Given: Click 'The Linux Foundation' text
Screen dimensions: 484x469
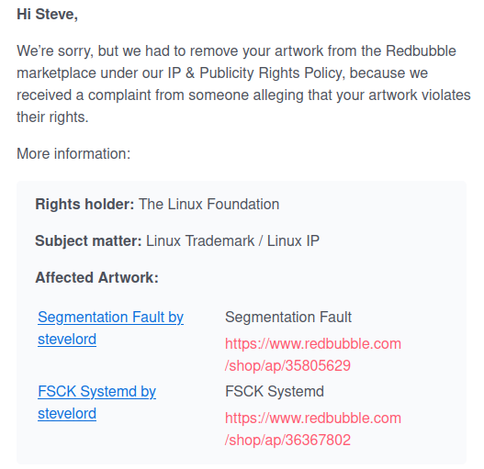Looking at the screenshot, I should coord(209,204).
